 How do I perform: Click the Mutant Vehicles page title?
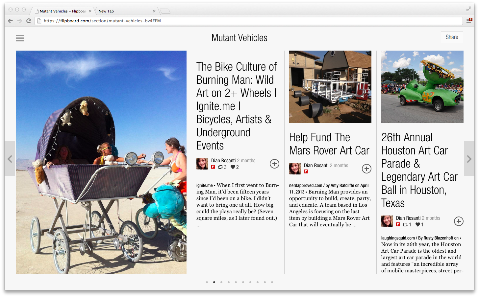click(x=239, y=38)
